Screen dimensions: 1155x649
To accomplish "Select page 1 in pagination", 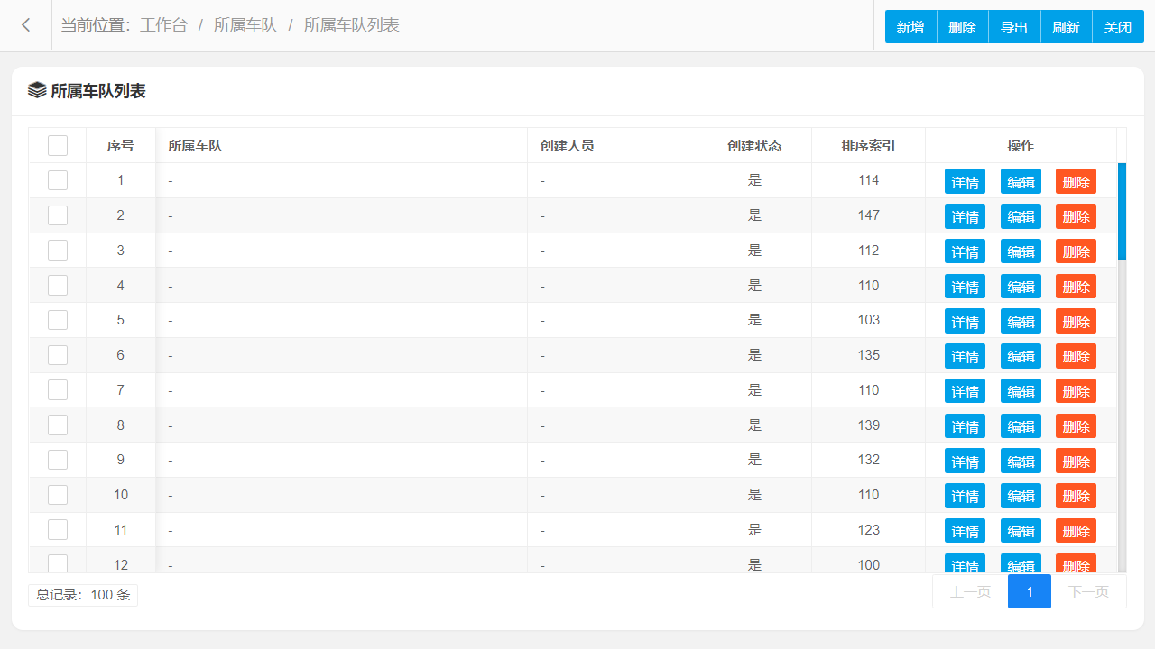I will (1030, 591).
